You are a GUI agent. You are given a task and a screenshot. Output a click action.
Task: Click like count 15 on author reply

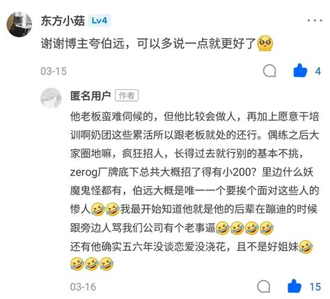click(x=315, y=287)
